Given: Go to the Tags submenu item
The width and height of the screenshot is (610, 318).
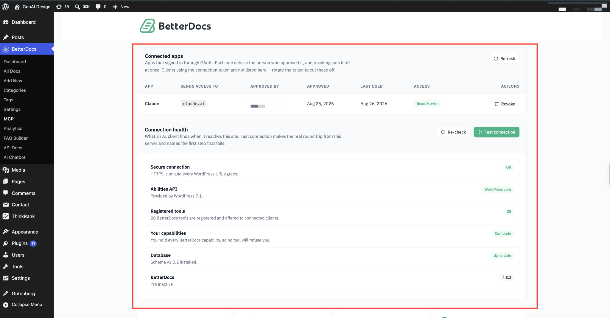Looking at the screenshot, I should pos(8,100).
